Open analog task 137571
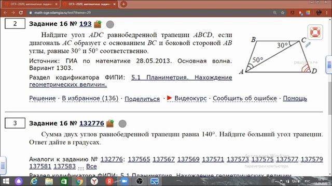 (x=213, y=159)
